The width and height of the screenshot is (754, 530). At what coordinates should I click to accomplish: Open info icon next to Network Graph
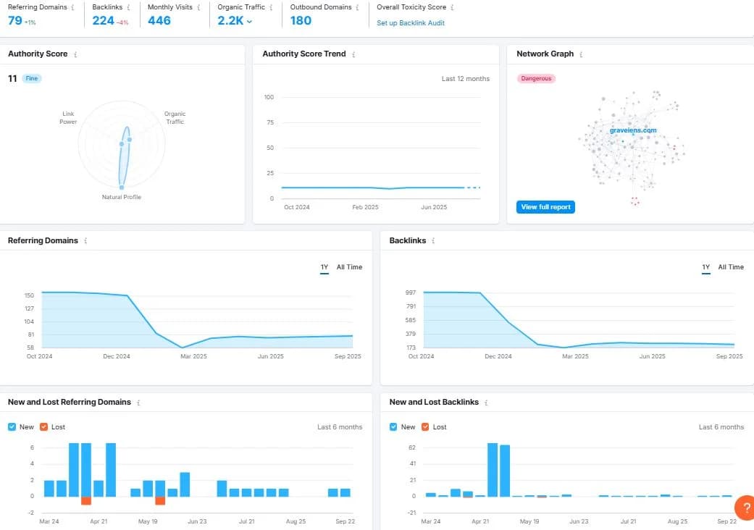click(x=581, y=54)
